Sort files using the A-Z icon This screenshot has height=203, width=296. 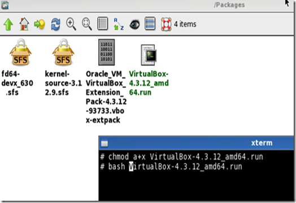pyautogui.click(x=119, y=24)
